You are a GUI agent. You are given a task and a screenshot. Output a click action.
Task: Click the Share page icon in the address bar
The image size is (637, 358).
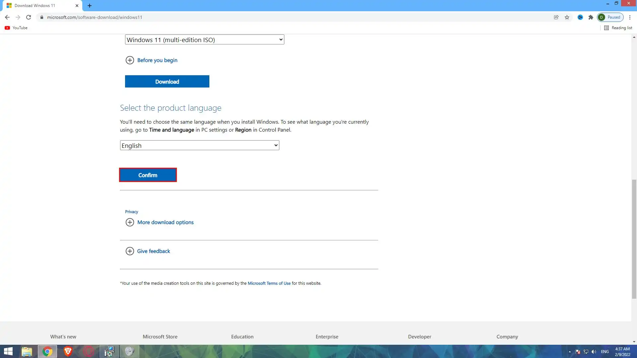pyautogui.click(x=556, y=17)
